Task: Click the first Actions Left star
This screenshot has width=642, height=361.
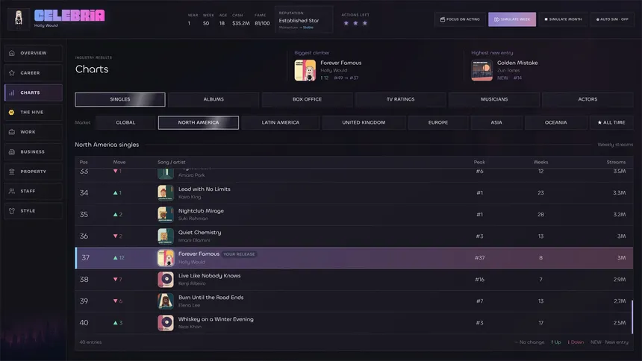Action: coord(346,23)
